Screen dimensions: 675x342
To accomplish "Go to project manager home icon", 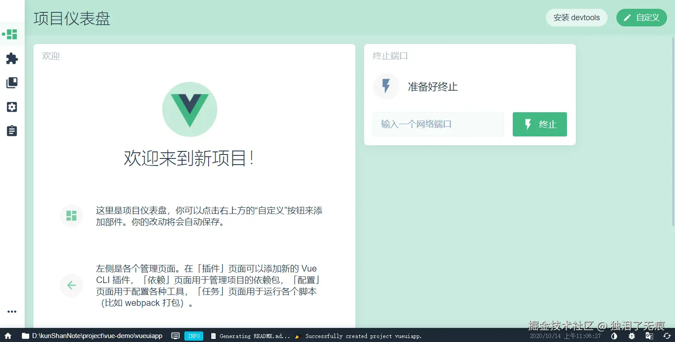I will 8,336.
